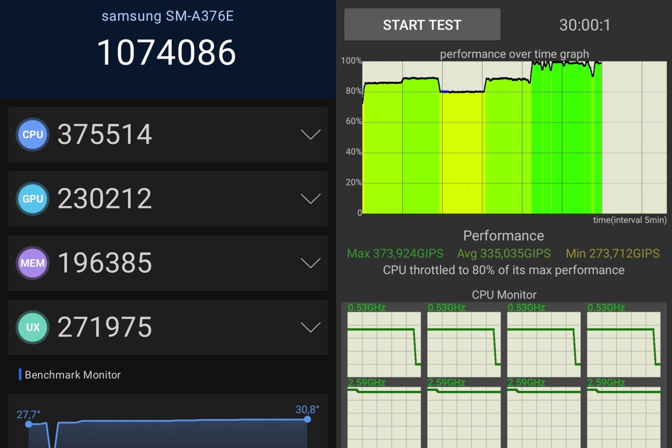The image size is (672, 448).
Task: Click the 40% axis label
Action: [354, 152]
